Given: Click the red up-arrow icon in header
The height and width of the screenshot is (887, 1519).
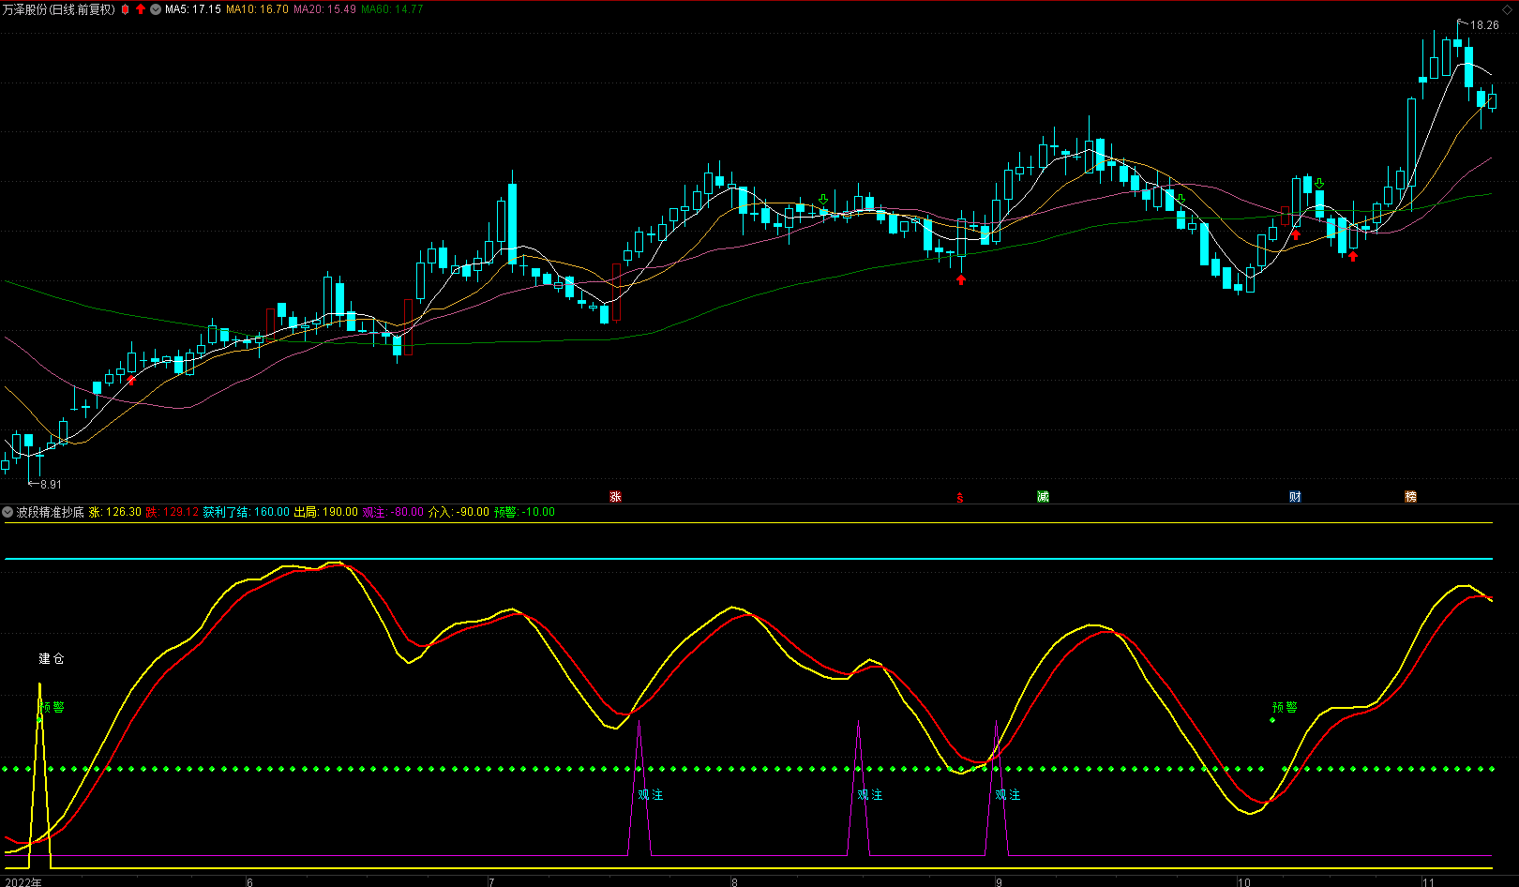Looking at the screenshot, I should pyautogui.click(x=141, y=9).
